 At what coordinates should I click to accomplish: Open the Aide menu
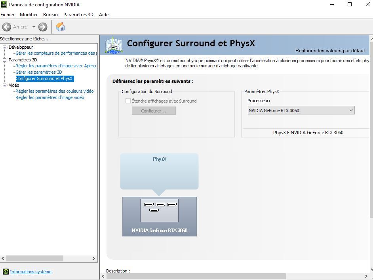pyautogui.click(x=104, y=15)
